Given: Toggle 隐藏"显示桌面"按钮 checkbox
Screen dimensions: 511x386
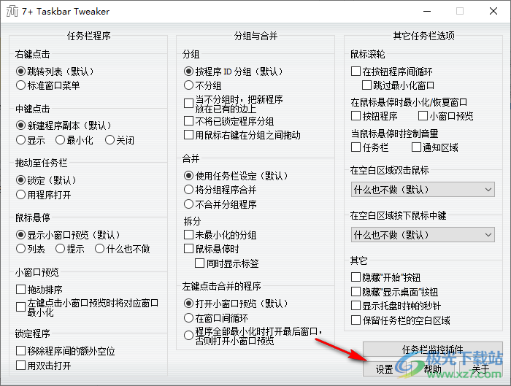Looking at the screenshot, I should 356,292.
